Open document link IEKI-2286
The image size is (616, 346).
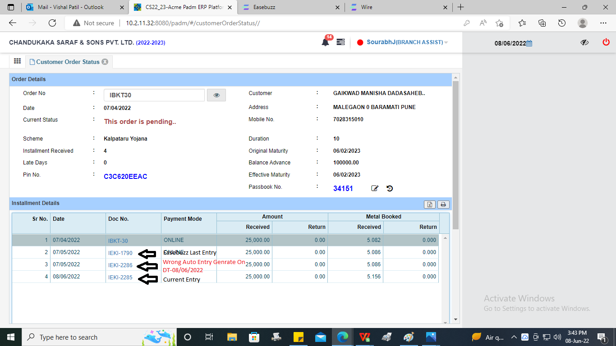click(120, 265)
